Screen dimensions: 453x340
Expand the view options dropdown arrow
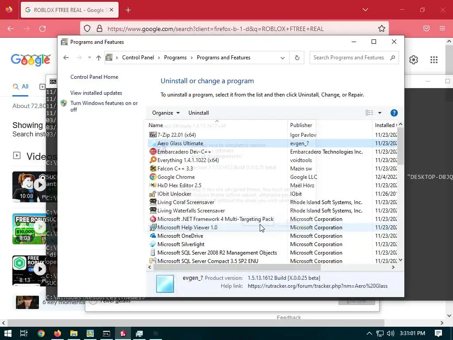coord(380,113)
